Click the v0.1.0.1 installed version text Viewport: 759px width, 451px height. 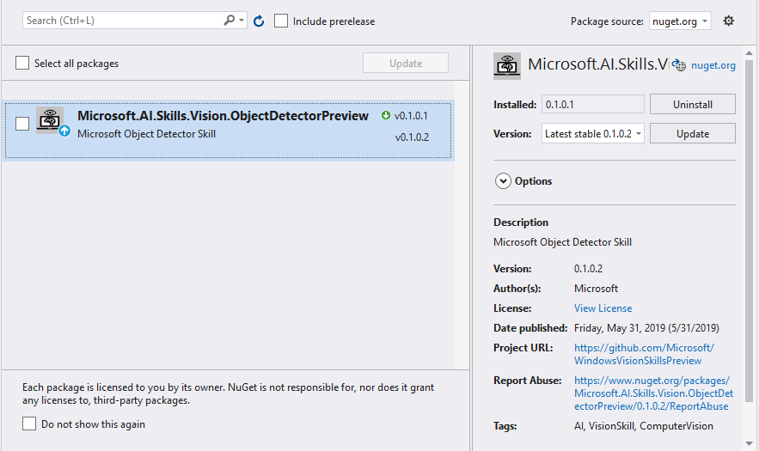pyautogui.click(x=411, y=116)
